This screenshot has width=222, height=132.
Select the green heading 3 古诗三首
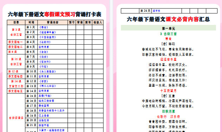(168, 34)
